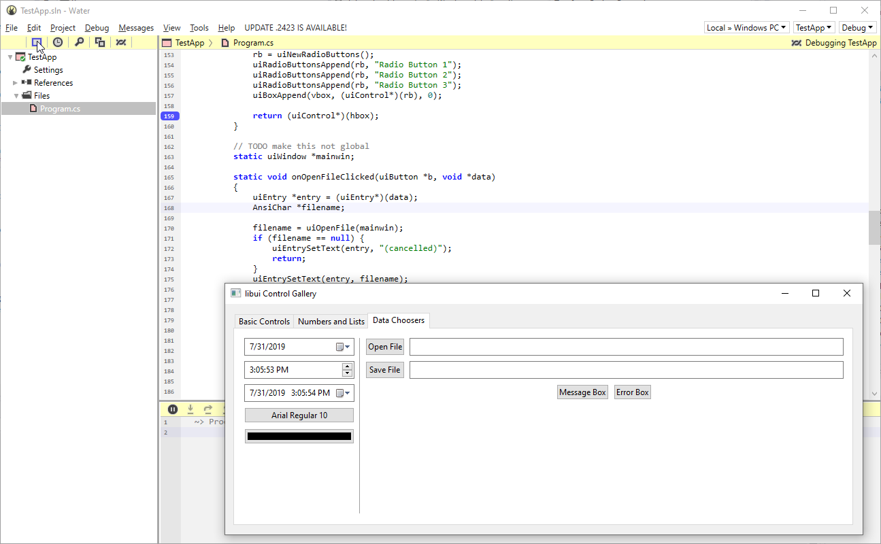Image resolution: width=881 pixels, height=544 pixels.
Task: Open the TestApp target dropdown
Action: pos(814,28)
